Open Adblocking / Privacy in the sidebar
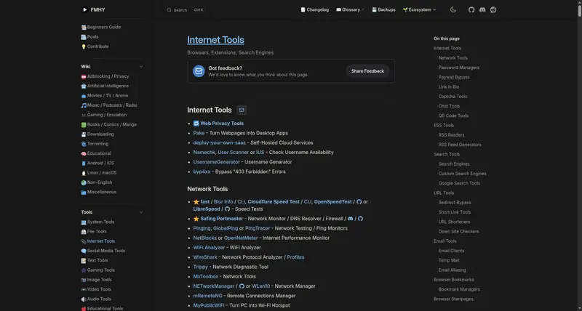The width and height of the screenshot is (582, 311). pos(105,76)
